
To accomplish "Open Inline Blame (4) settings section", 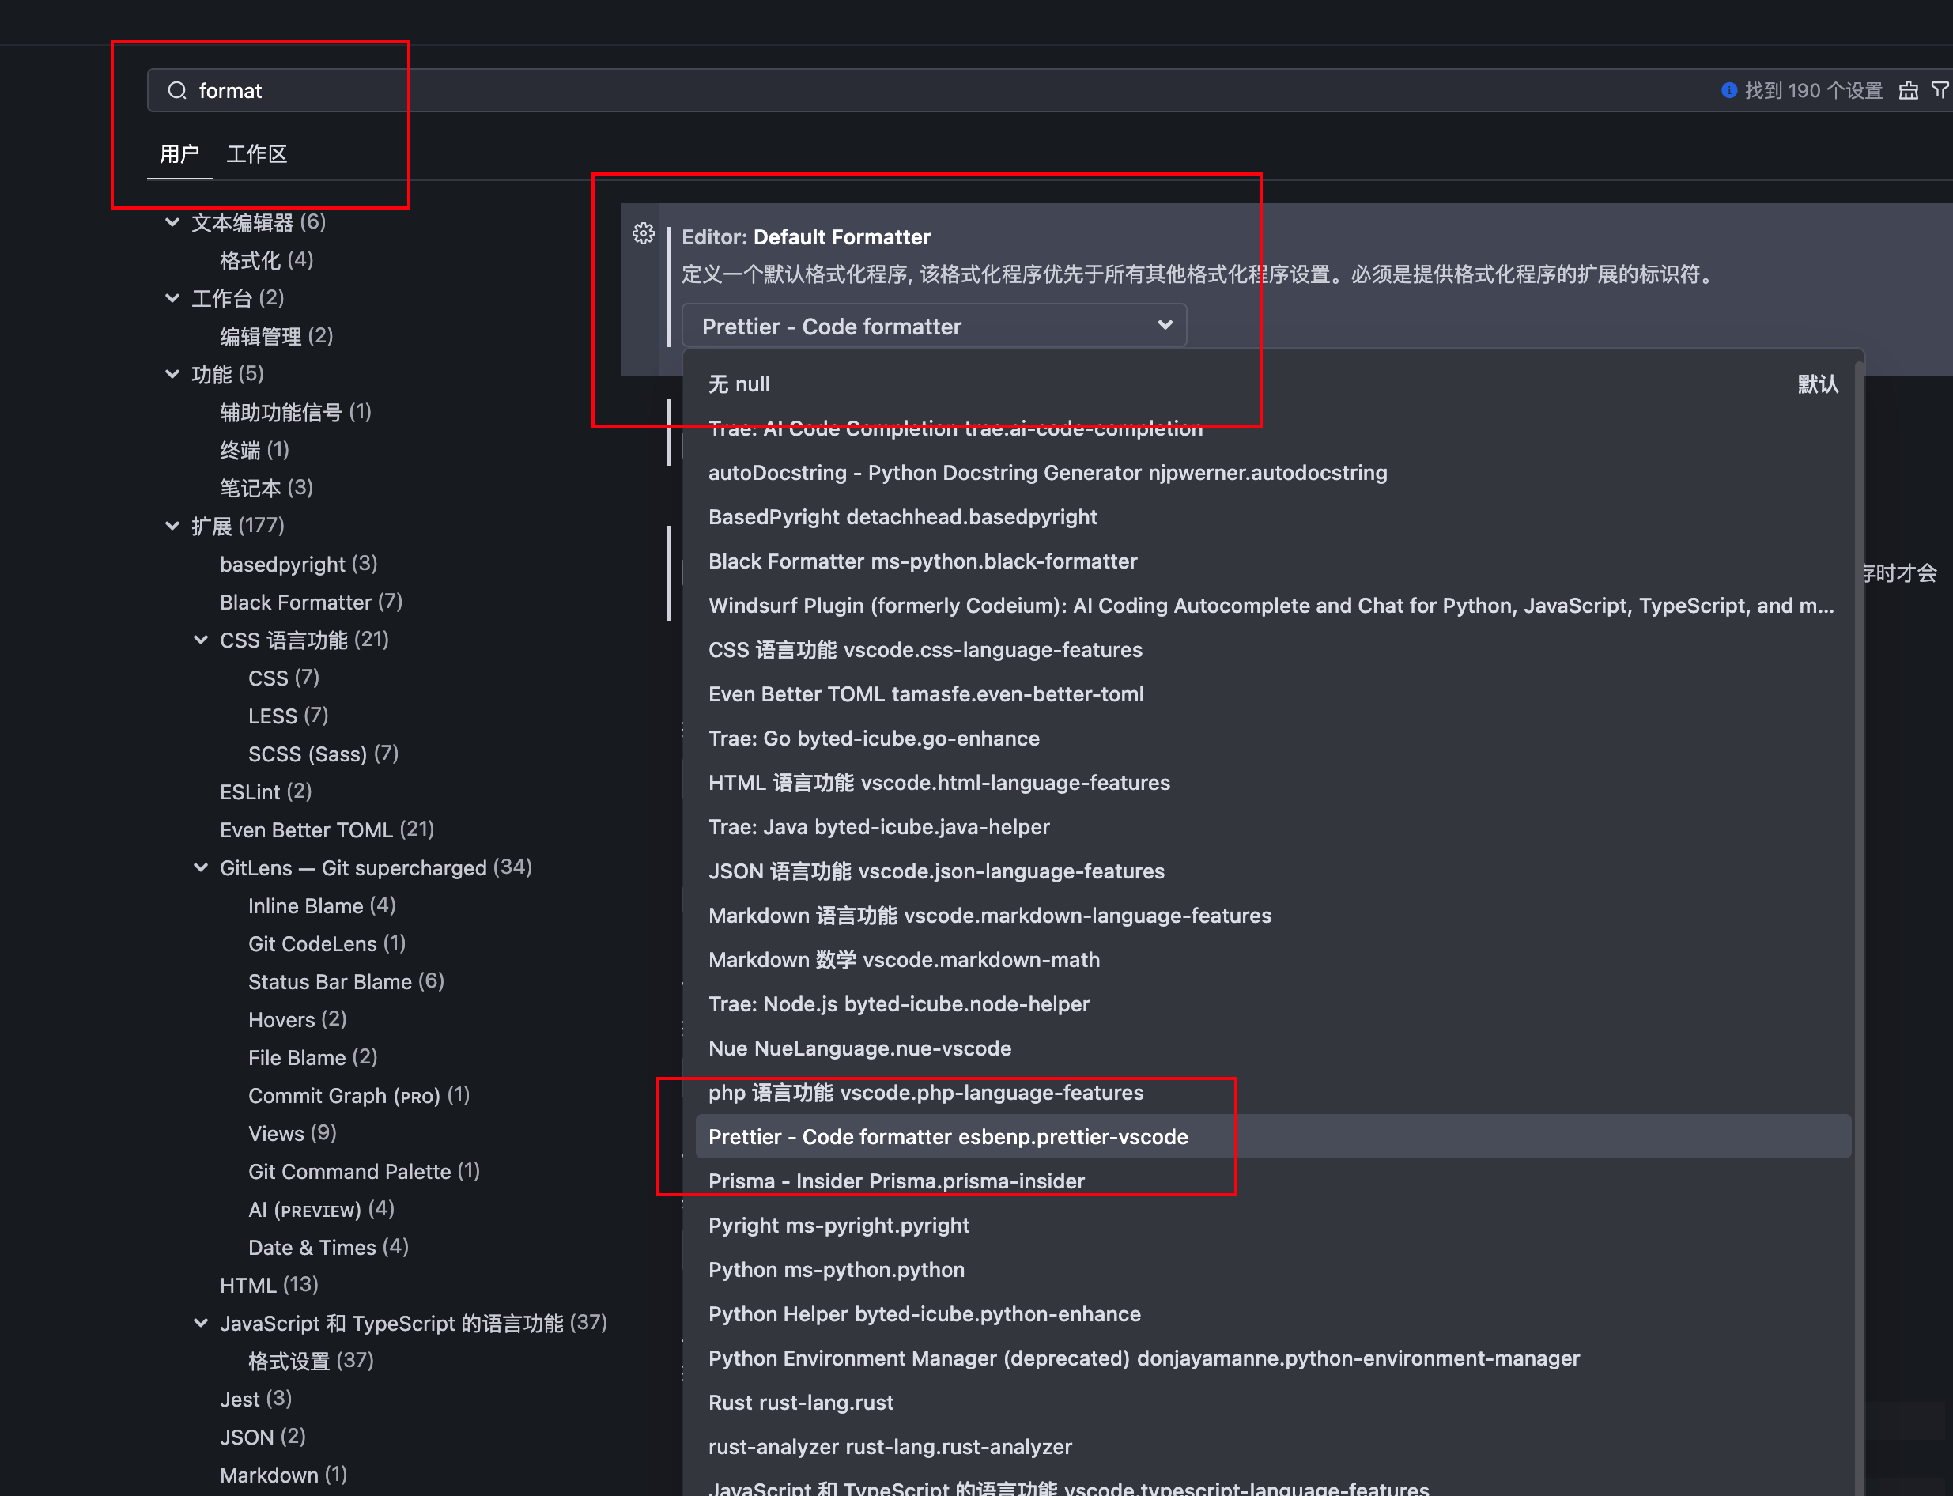I will click(x=322, y=905).
